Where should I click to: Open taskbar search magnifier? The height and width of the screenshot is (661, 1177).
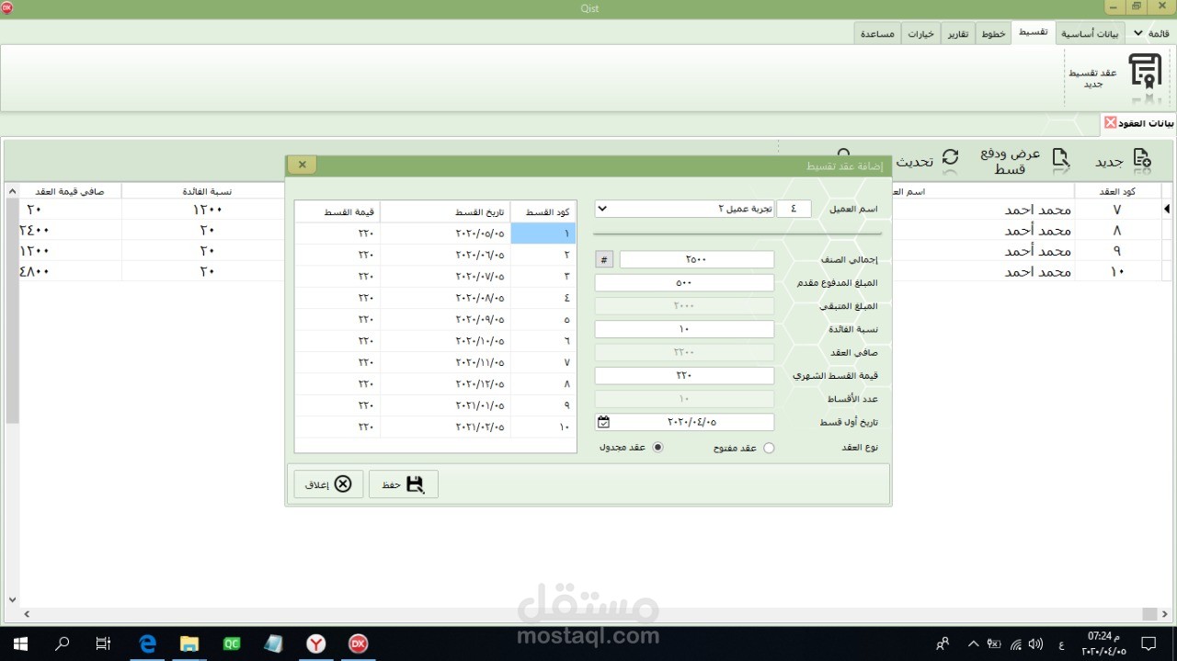[63, 644]
